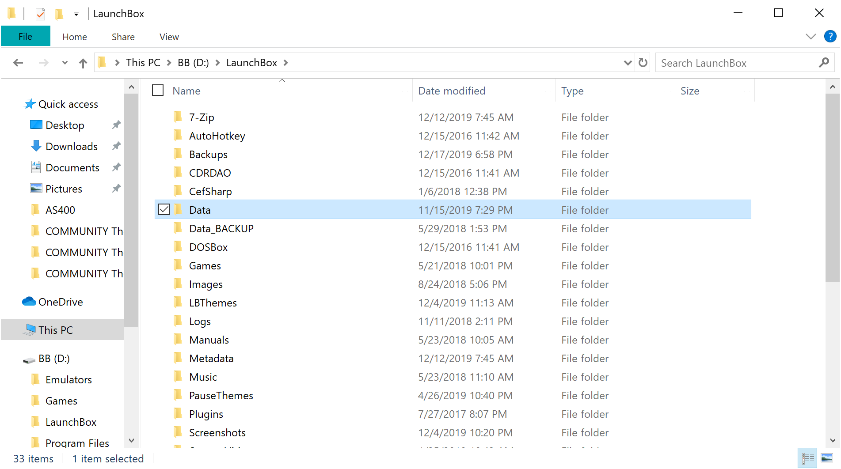Expand the ribbon with the chevron
This screenshot has height=469, width=841.
click(811, 37)
